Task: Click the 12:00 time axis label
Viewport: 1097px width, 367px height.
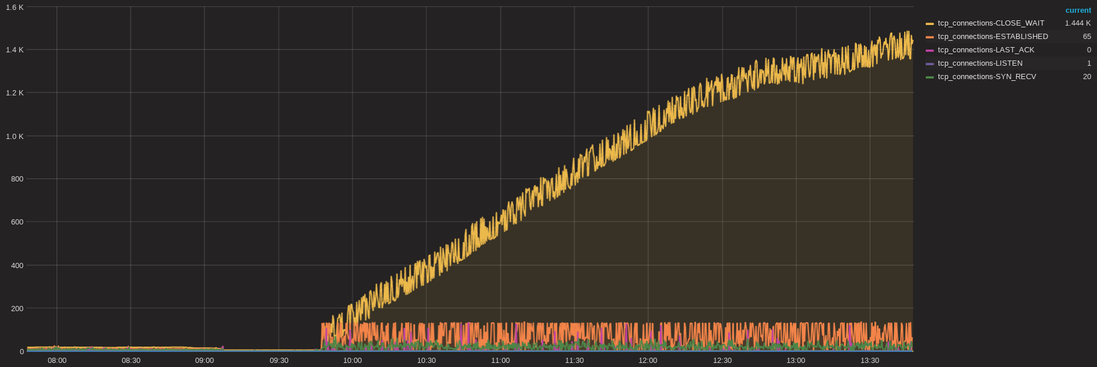Action: coord(648,361)
